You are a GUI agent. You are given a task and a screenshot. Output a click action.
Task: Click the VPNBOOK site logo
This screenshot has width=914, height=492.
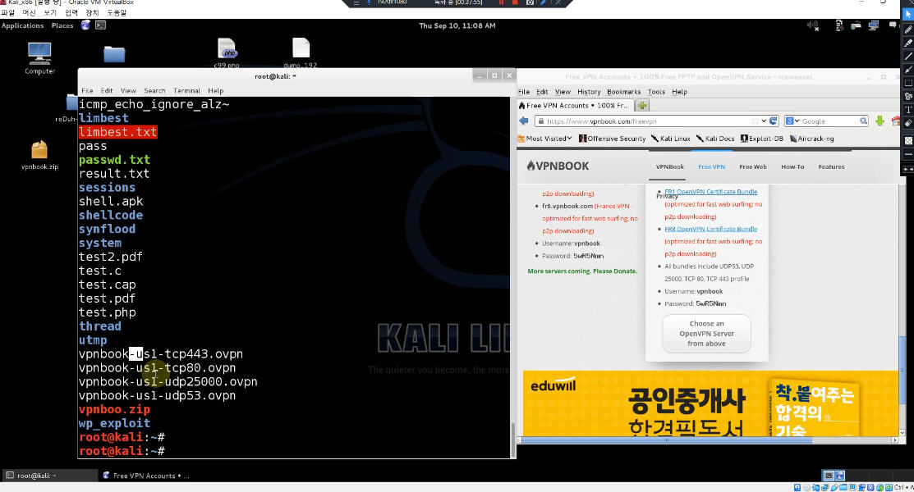pyautogui.click(x=558, y=166)
